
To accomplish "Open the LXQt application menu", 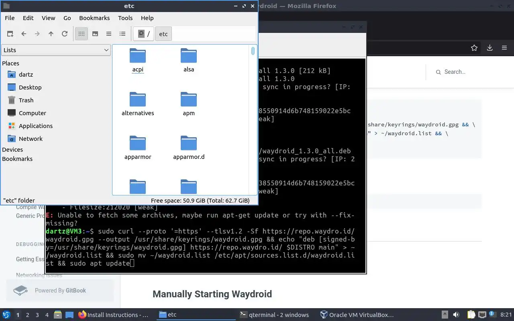I will tap(6, 315).
